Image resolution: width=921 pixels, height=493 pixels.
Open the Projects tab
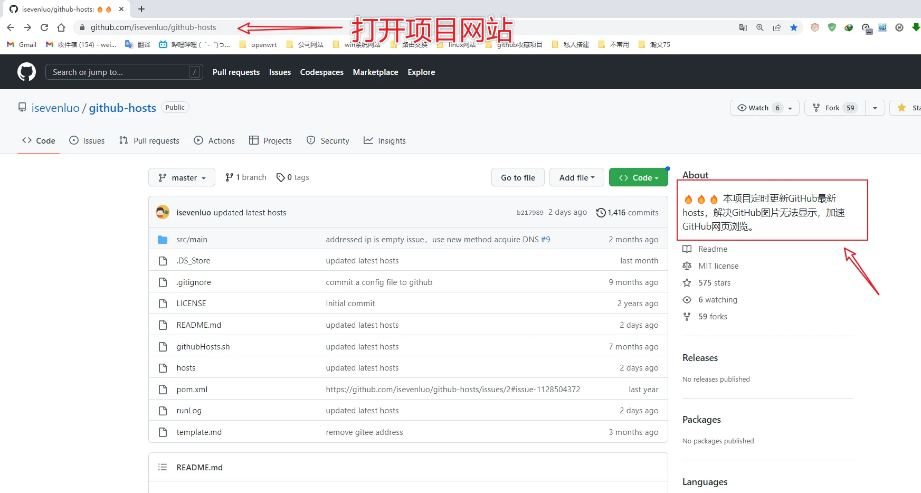(x=270, y=140)
